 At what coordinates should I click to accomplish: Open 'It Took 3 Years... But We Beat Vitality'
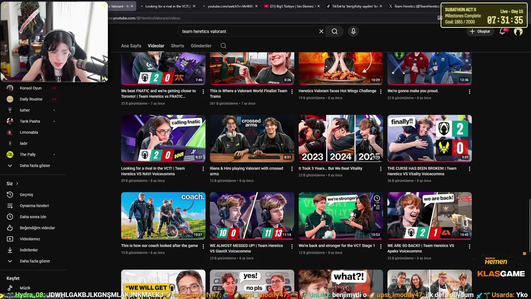330,168
